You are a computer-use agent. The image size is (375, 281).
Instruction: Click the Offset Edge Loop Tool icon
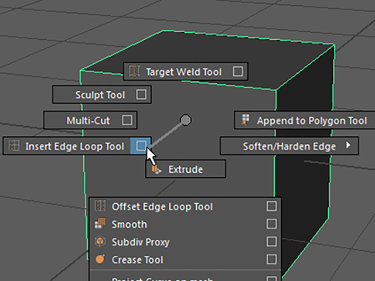(100, 206)
